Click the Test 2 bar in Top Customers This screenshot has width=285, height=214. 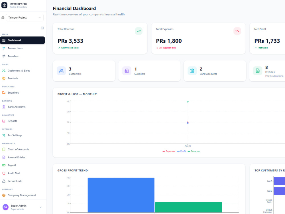[279, 191]
